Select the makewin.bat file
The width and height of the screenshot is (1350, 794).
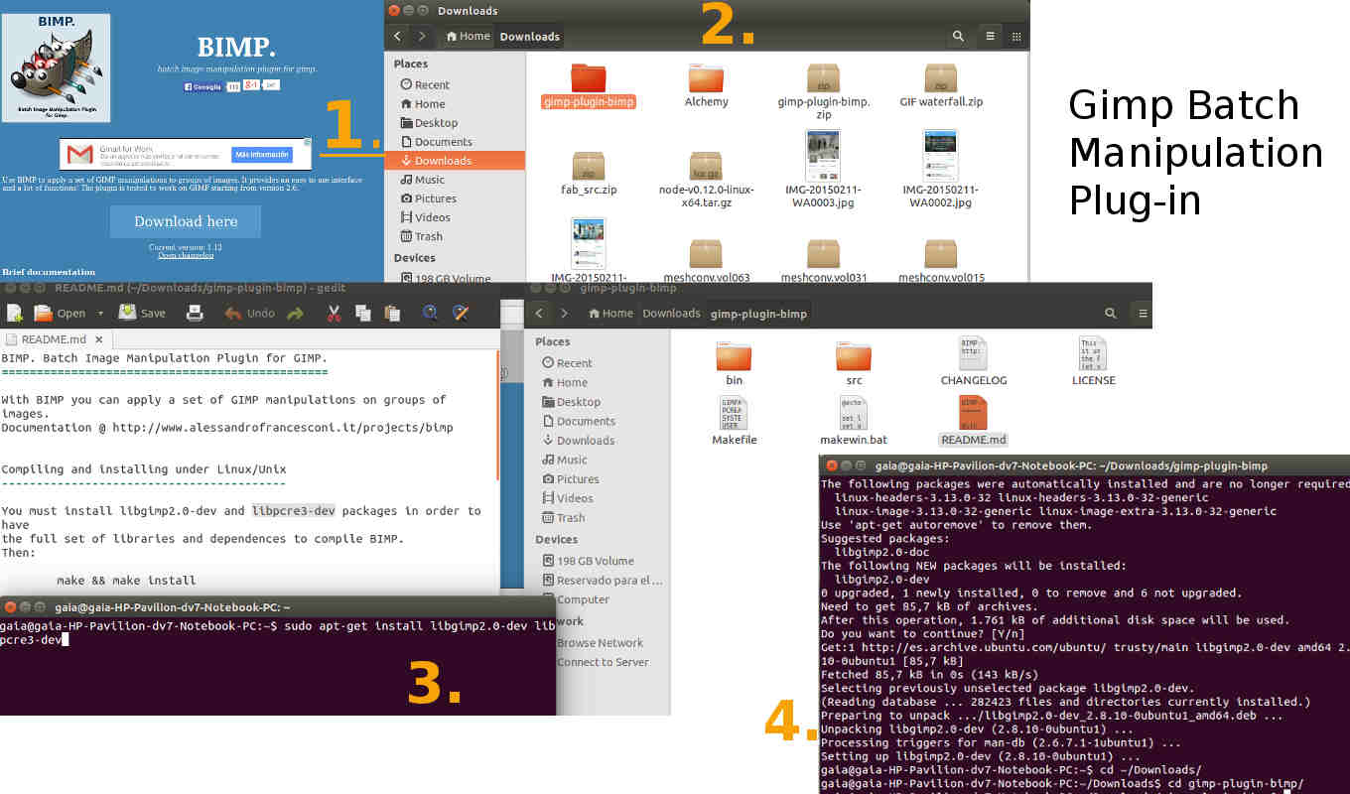click(x=854, y=421)
